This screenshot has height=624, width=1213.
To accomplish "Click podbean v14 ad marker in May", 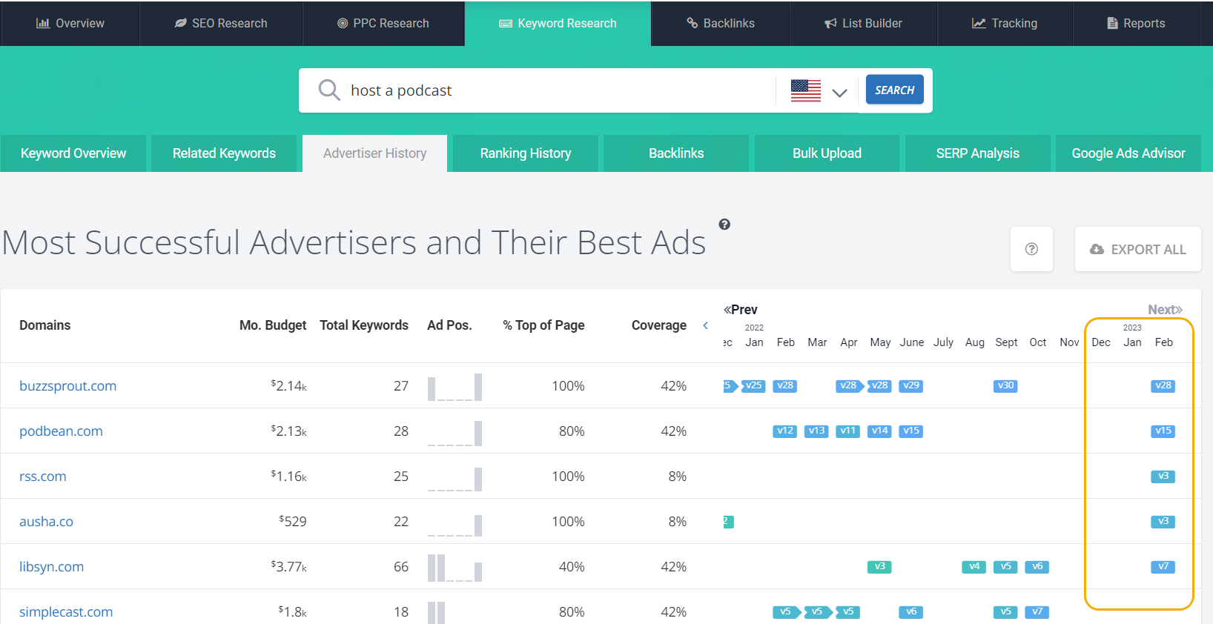I will [879, 431].
